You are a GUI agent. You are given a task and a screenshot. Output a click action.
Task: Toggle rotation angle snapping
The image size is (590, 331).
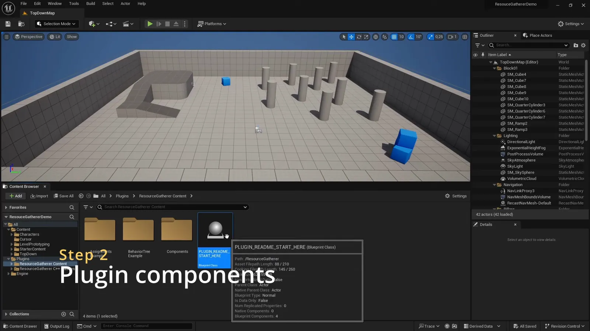point(411,37)
